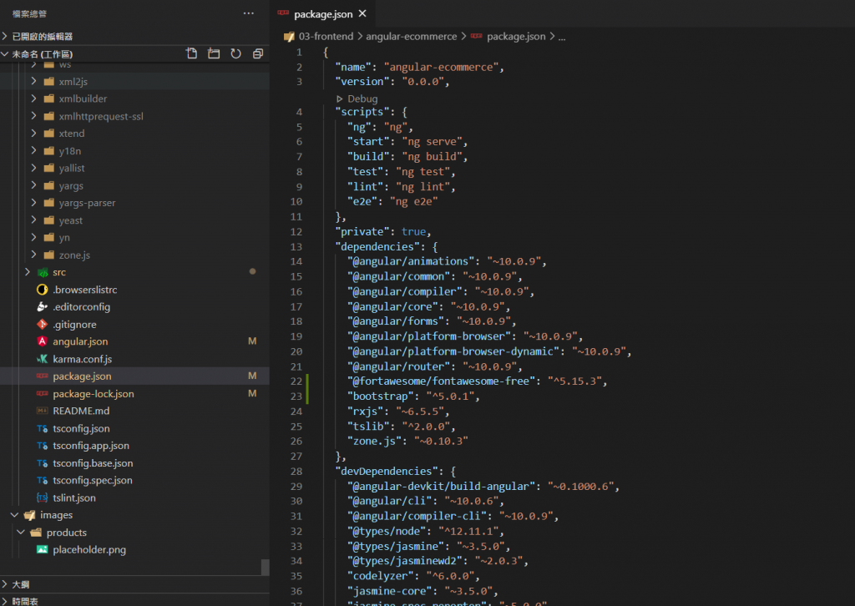Image resolution: width=855 pixels, height=606 pixels.
Task: Expand the 大綱 outline section
Action: 134,584
